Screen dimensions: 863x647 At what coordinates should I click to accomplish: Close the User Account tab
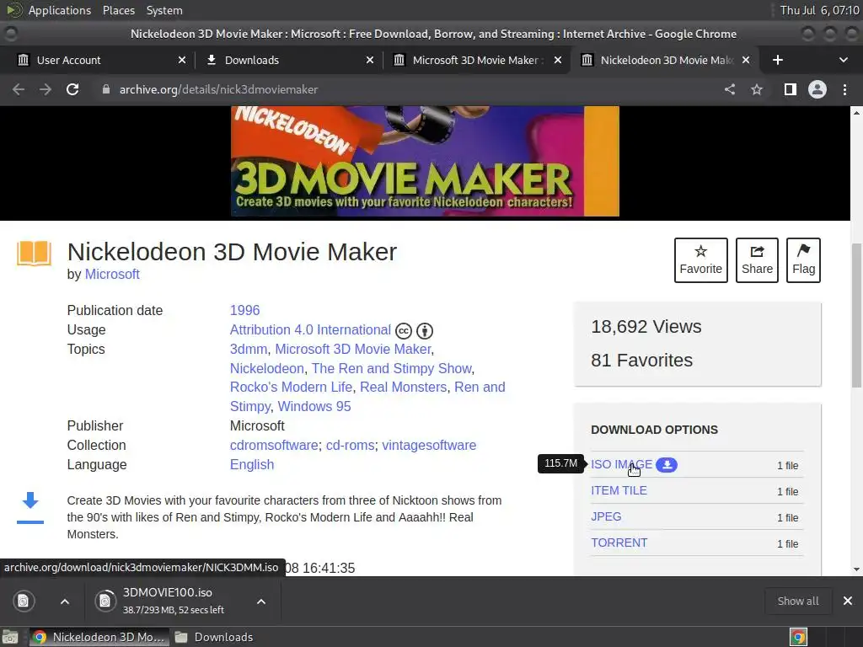point(182,60)
